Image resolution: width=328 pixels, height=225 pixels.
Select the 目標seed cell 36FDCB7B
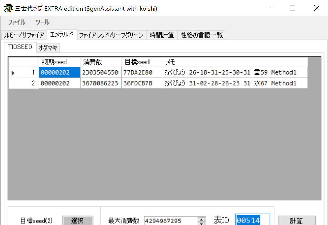pos(142,83)
